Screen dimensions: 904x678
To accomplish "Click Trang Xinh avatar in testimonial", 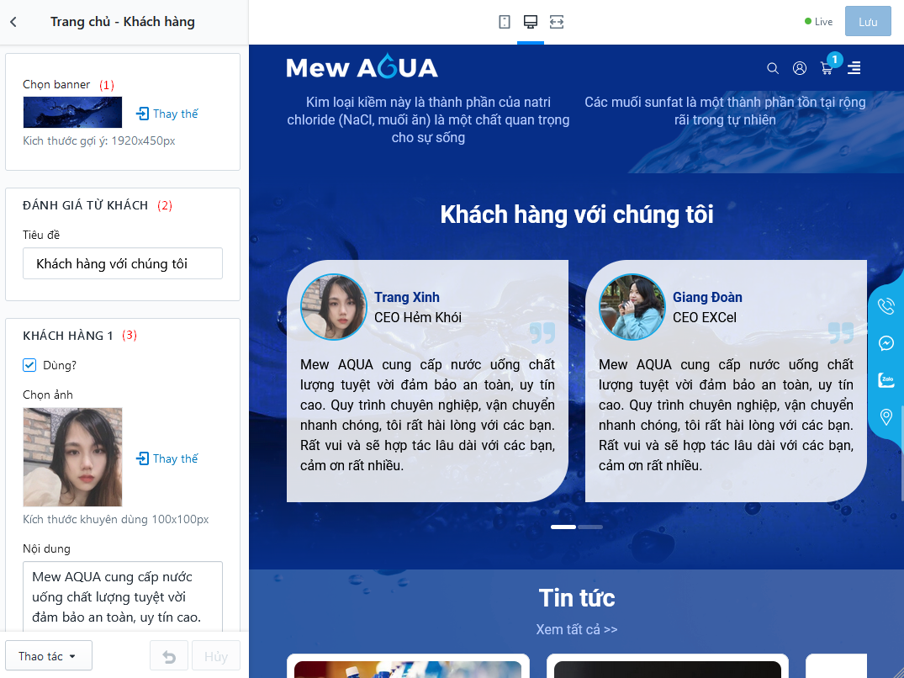I will (x=333, y=307).
